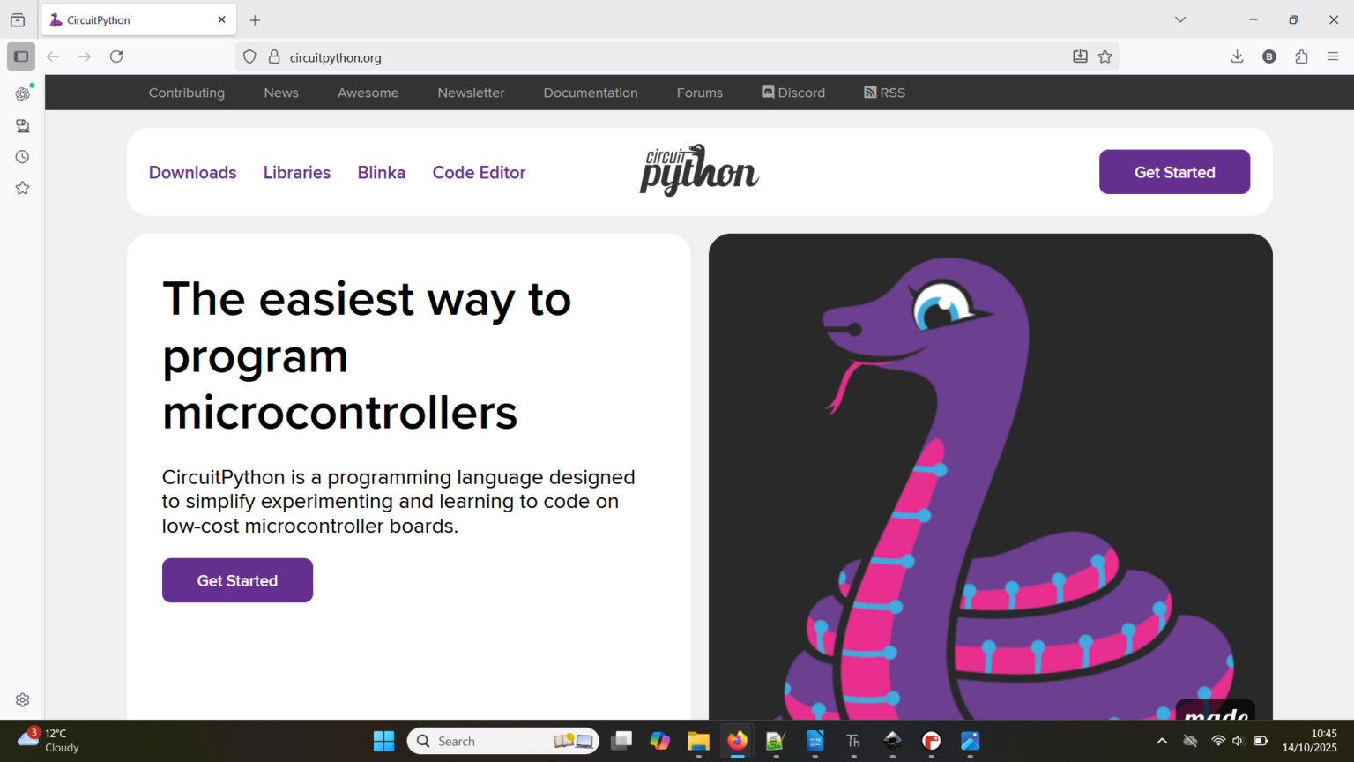
Task: Show hidden system tray icons
Action: (x=1162, y=741)
